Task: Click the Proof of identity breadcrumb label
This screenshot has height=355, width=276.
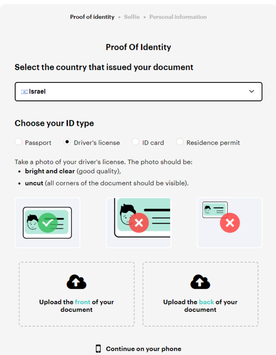Action: pyautogui.click(x=92, y=17)
